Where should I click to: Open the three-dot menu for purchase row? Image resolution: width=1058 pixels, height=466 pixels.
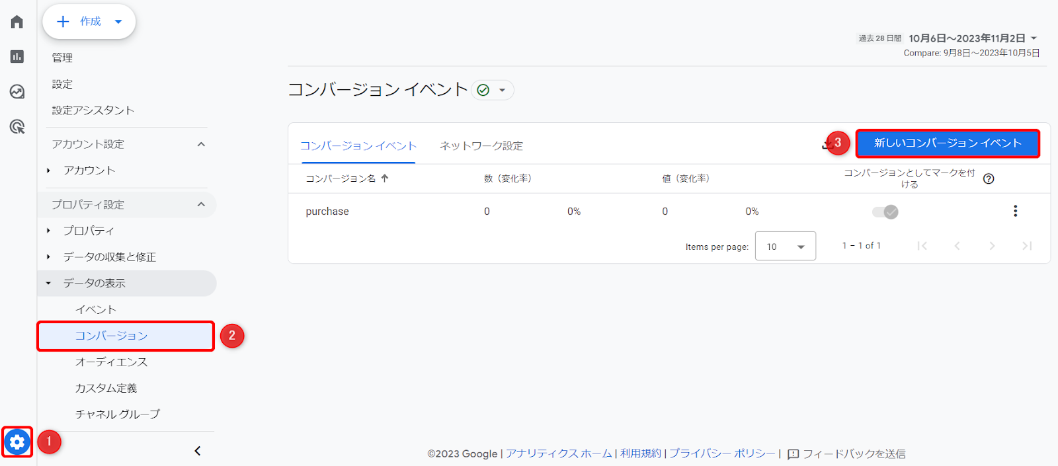tap(1015, 212)
